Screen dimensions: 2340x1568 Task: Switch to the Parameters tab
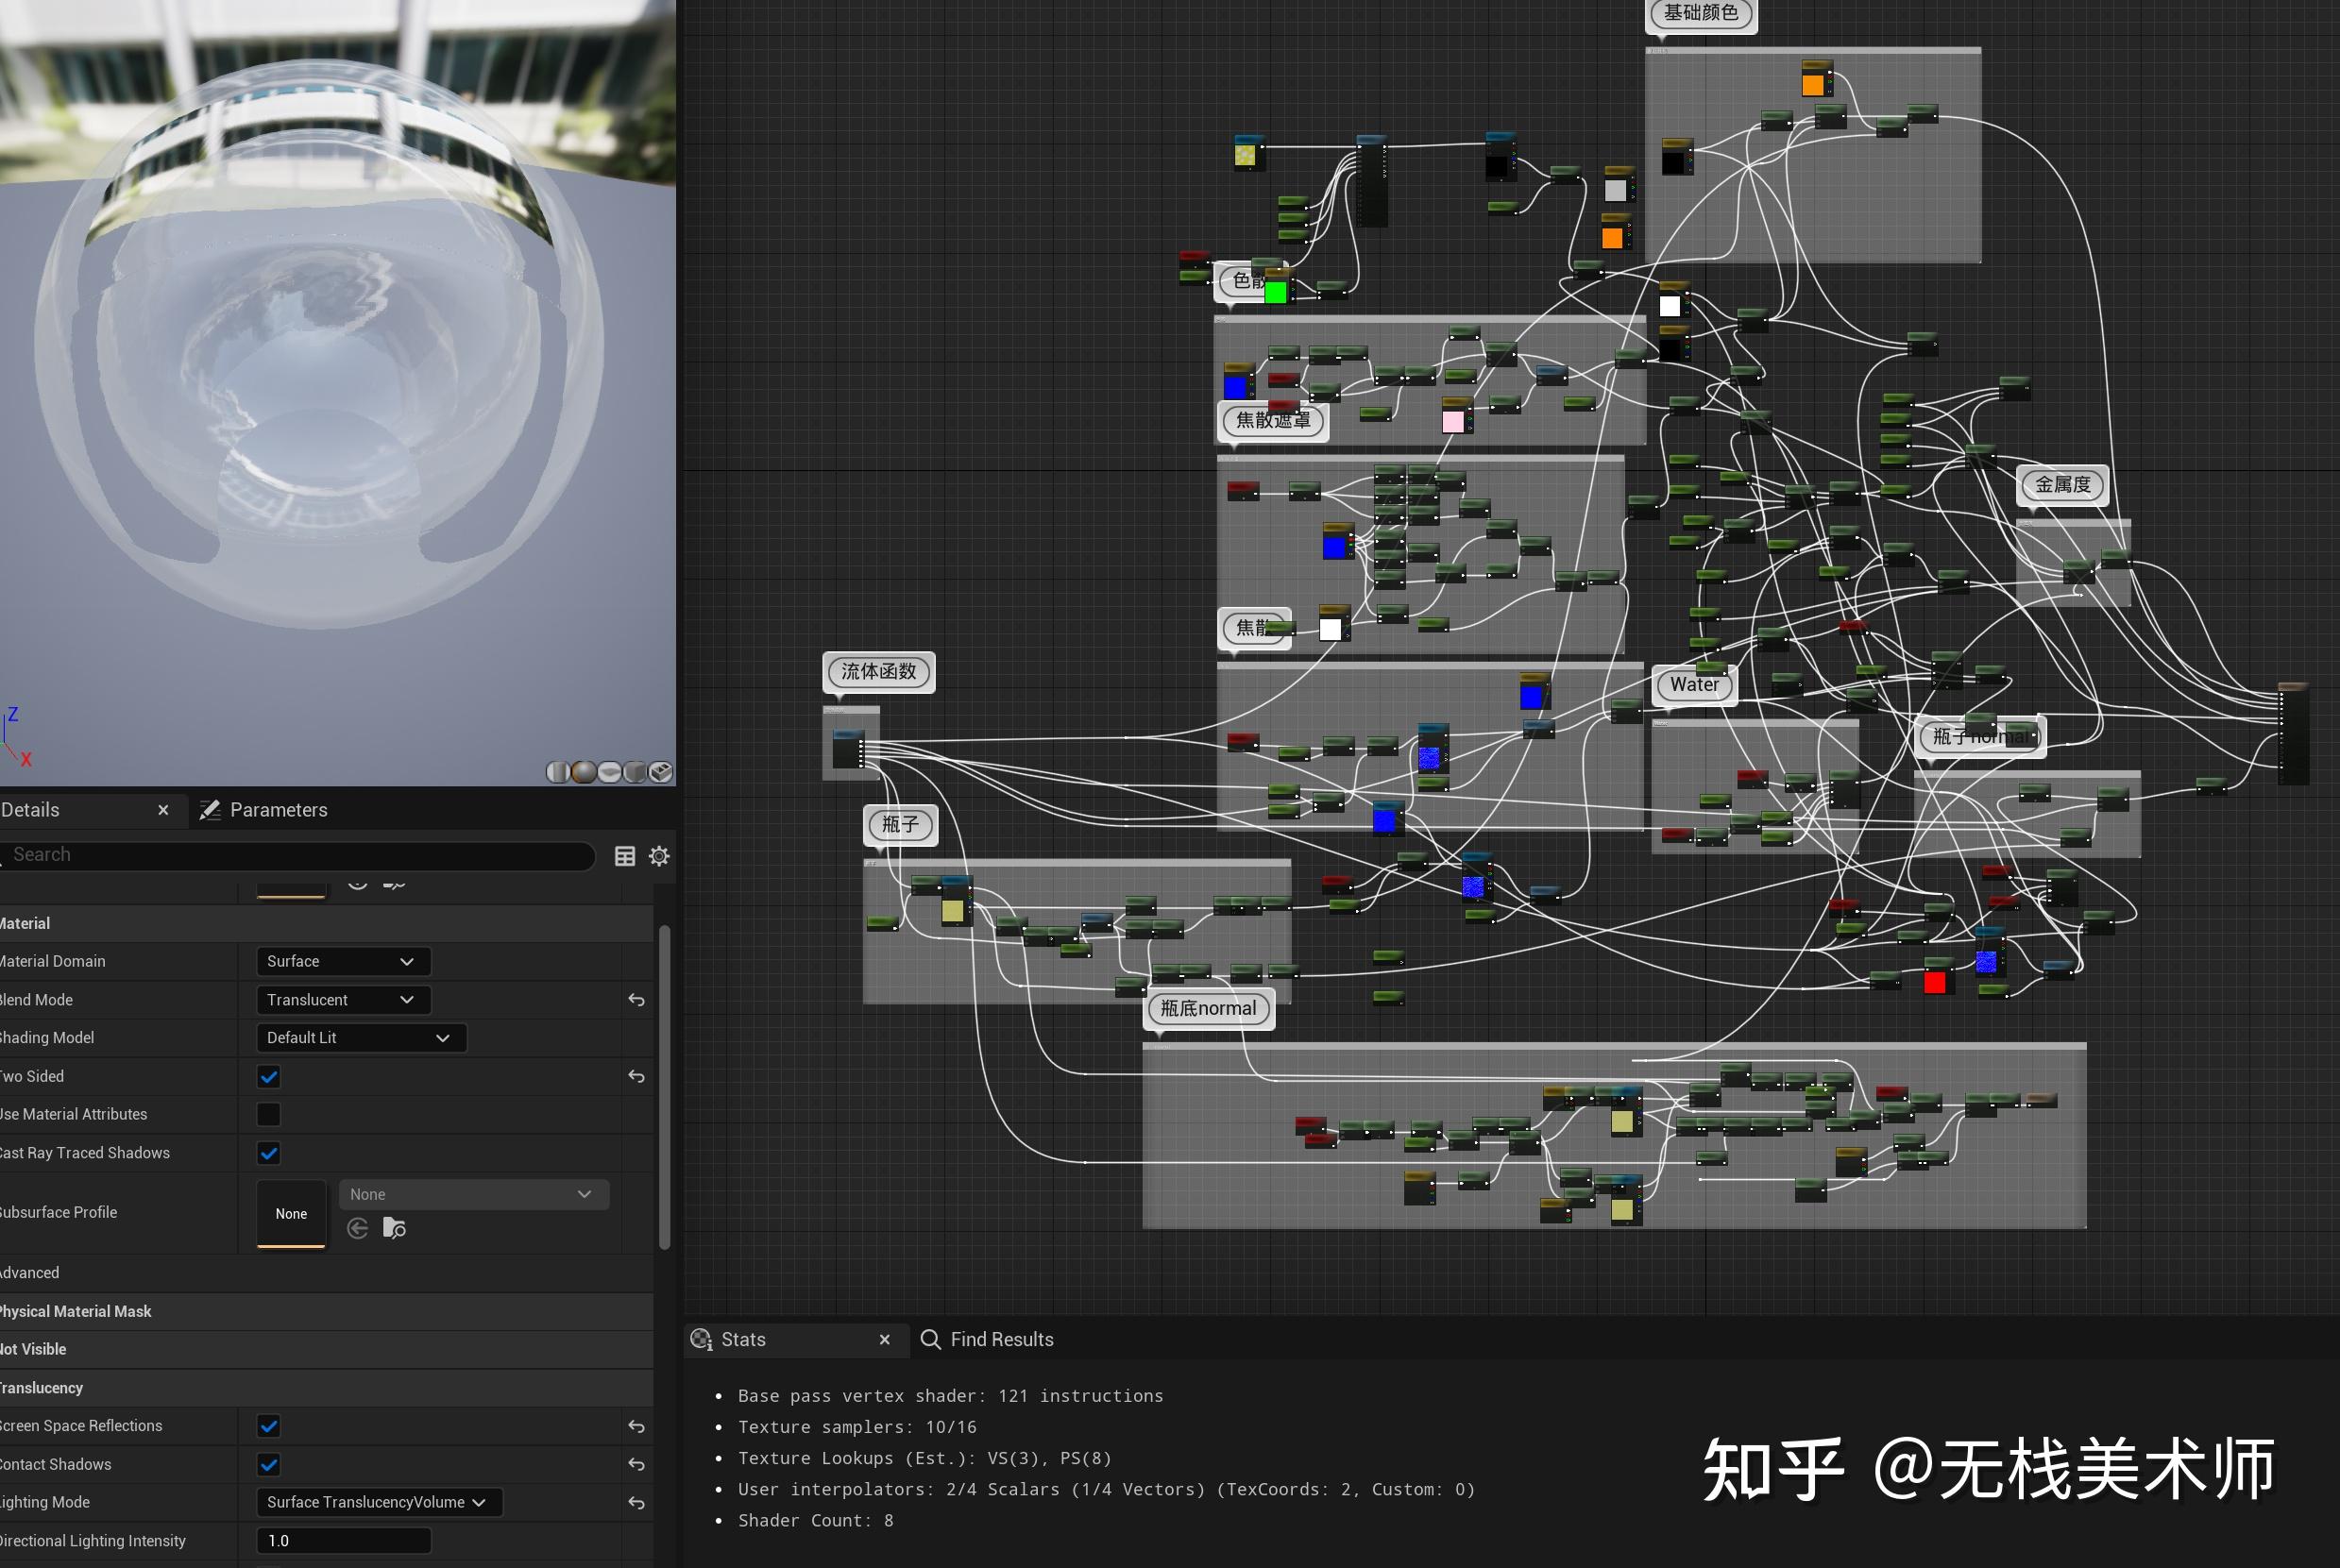coord(278,809)
